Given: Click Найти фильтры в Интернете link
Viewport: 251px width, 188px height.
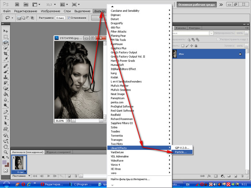Looking at the screenshot, I should 130,179.
